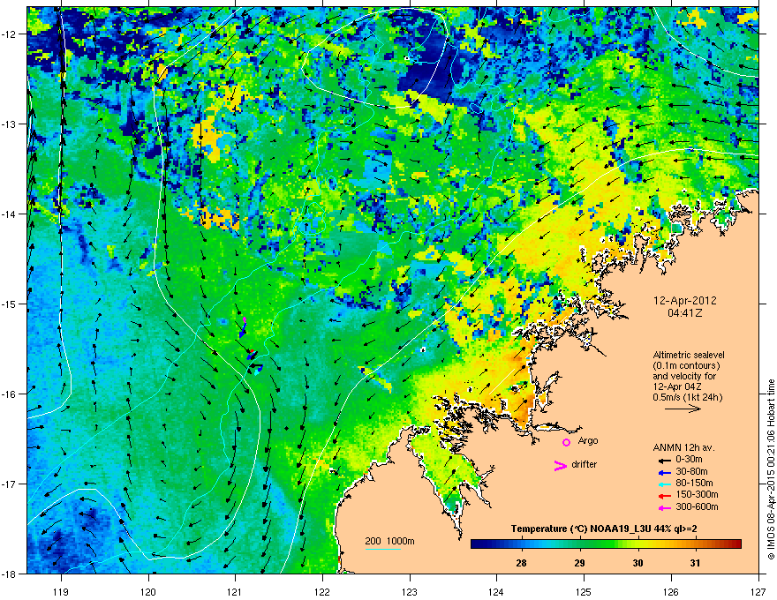
Task: Click the 0.5m/s velocity scale arrow
Action: tap(683, 409)
